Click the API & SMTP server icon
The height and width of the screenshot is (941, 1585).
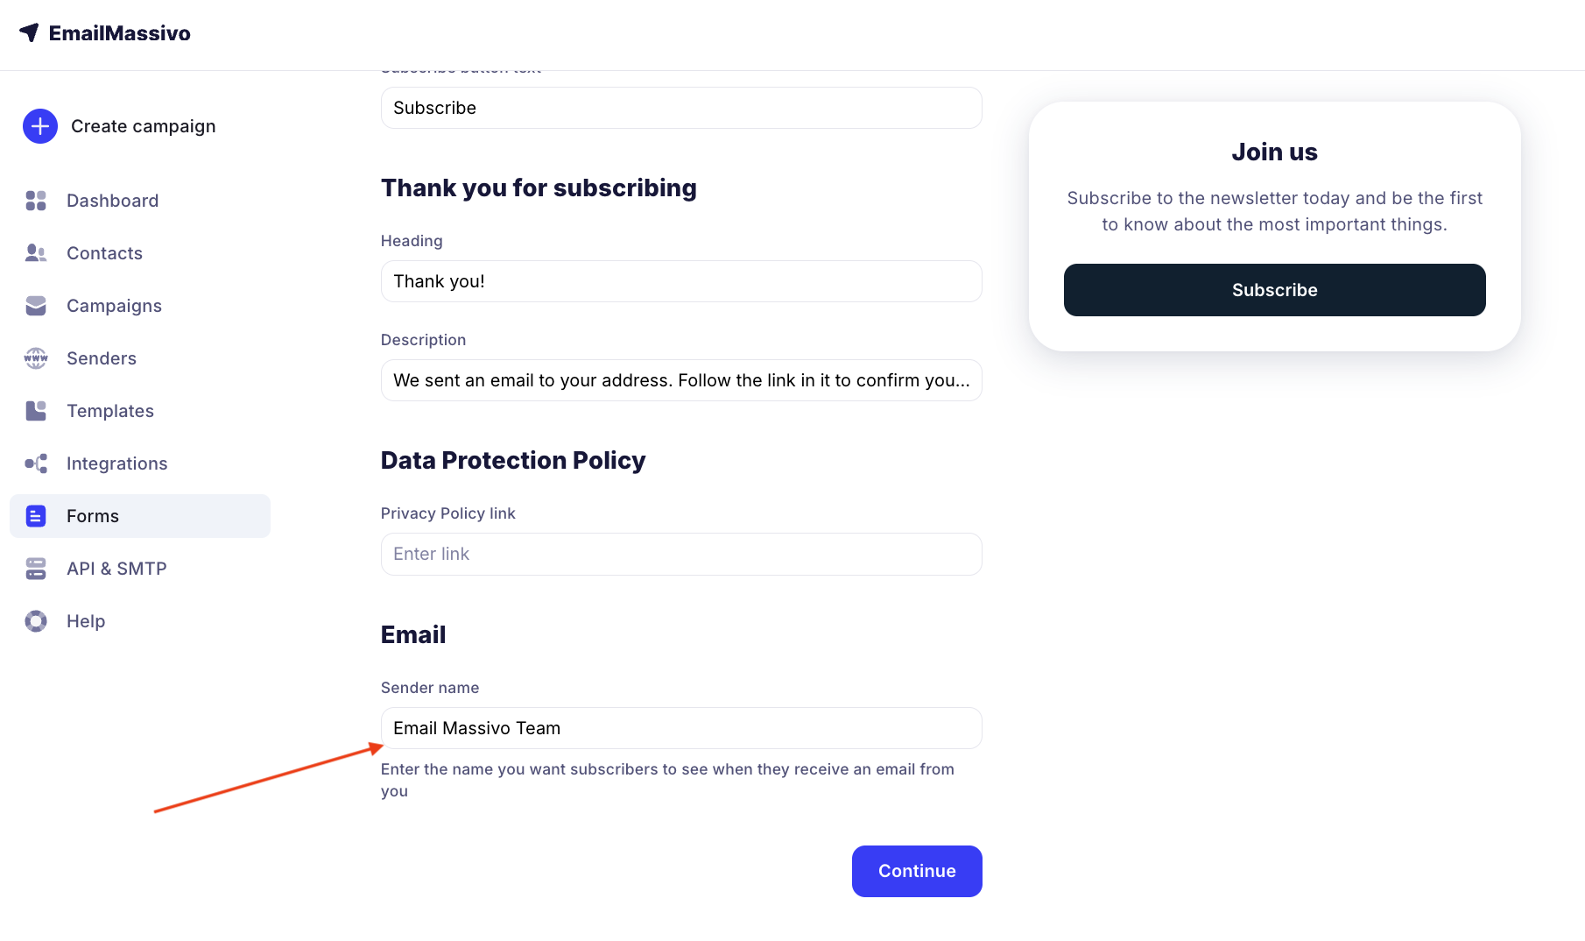pos(36,569)
